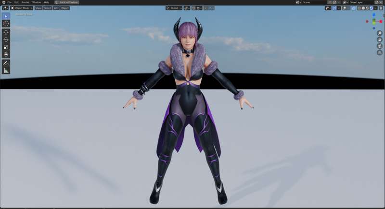Click the zoom view navigation icon
The width and height of the screenshot is (385, 209).
coord(380,33)
